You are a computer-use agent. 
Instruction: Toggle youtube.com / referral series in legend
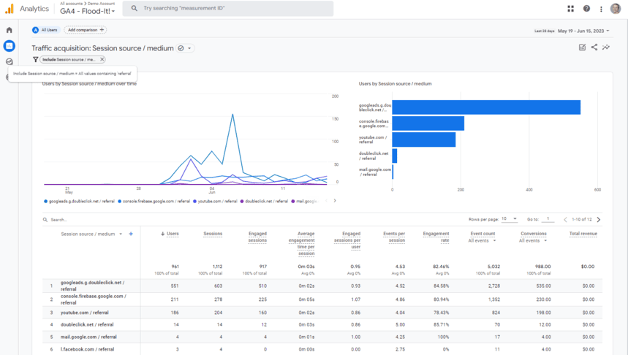(x=216, y=201)
